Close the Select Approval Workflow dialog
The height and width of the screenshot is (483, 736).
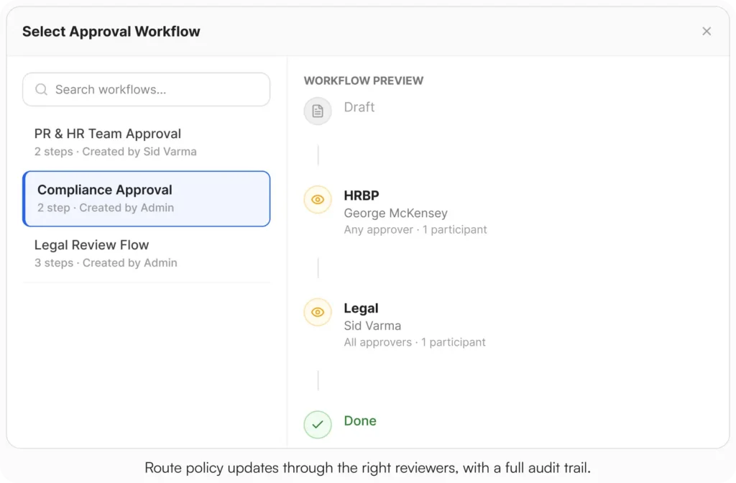pos(707,32)
